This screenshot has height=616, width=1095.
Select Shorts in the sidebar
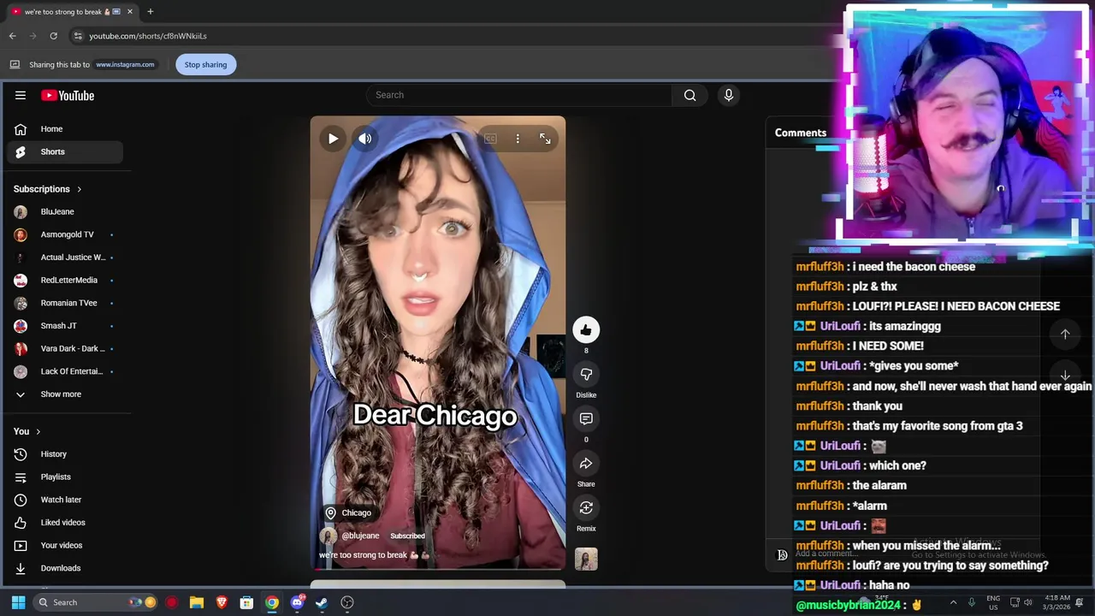tap(65, 151)
